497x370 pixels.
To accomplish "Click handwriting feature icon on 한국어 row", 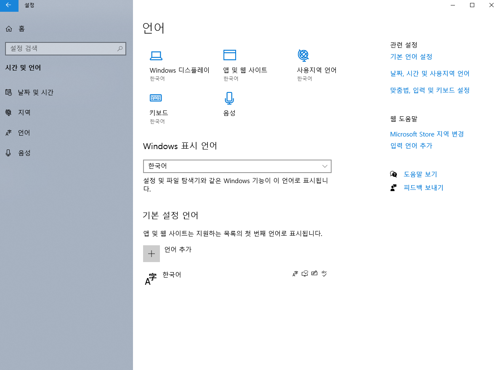I will (x=314, y=273).
